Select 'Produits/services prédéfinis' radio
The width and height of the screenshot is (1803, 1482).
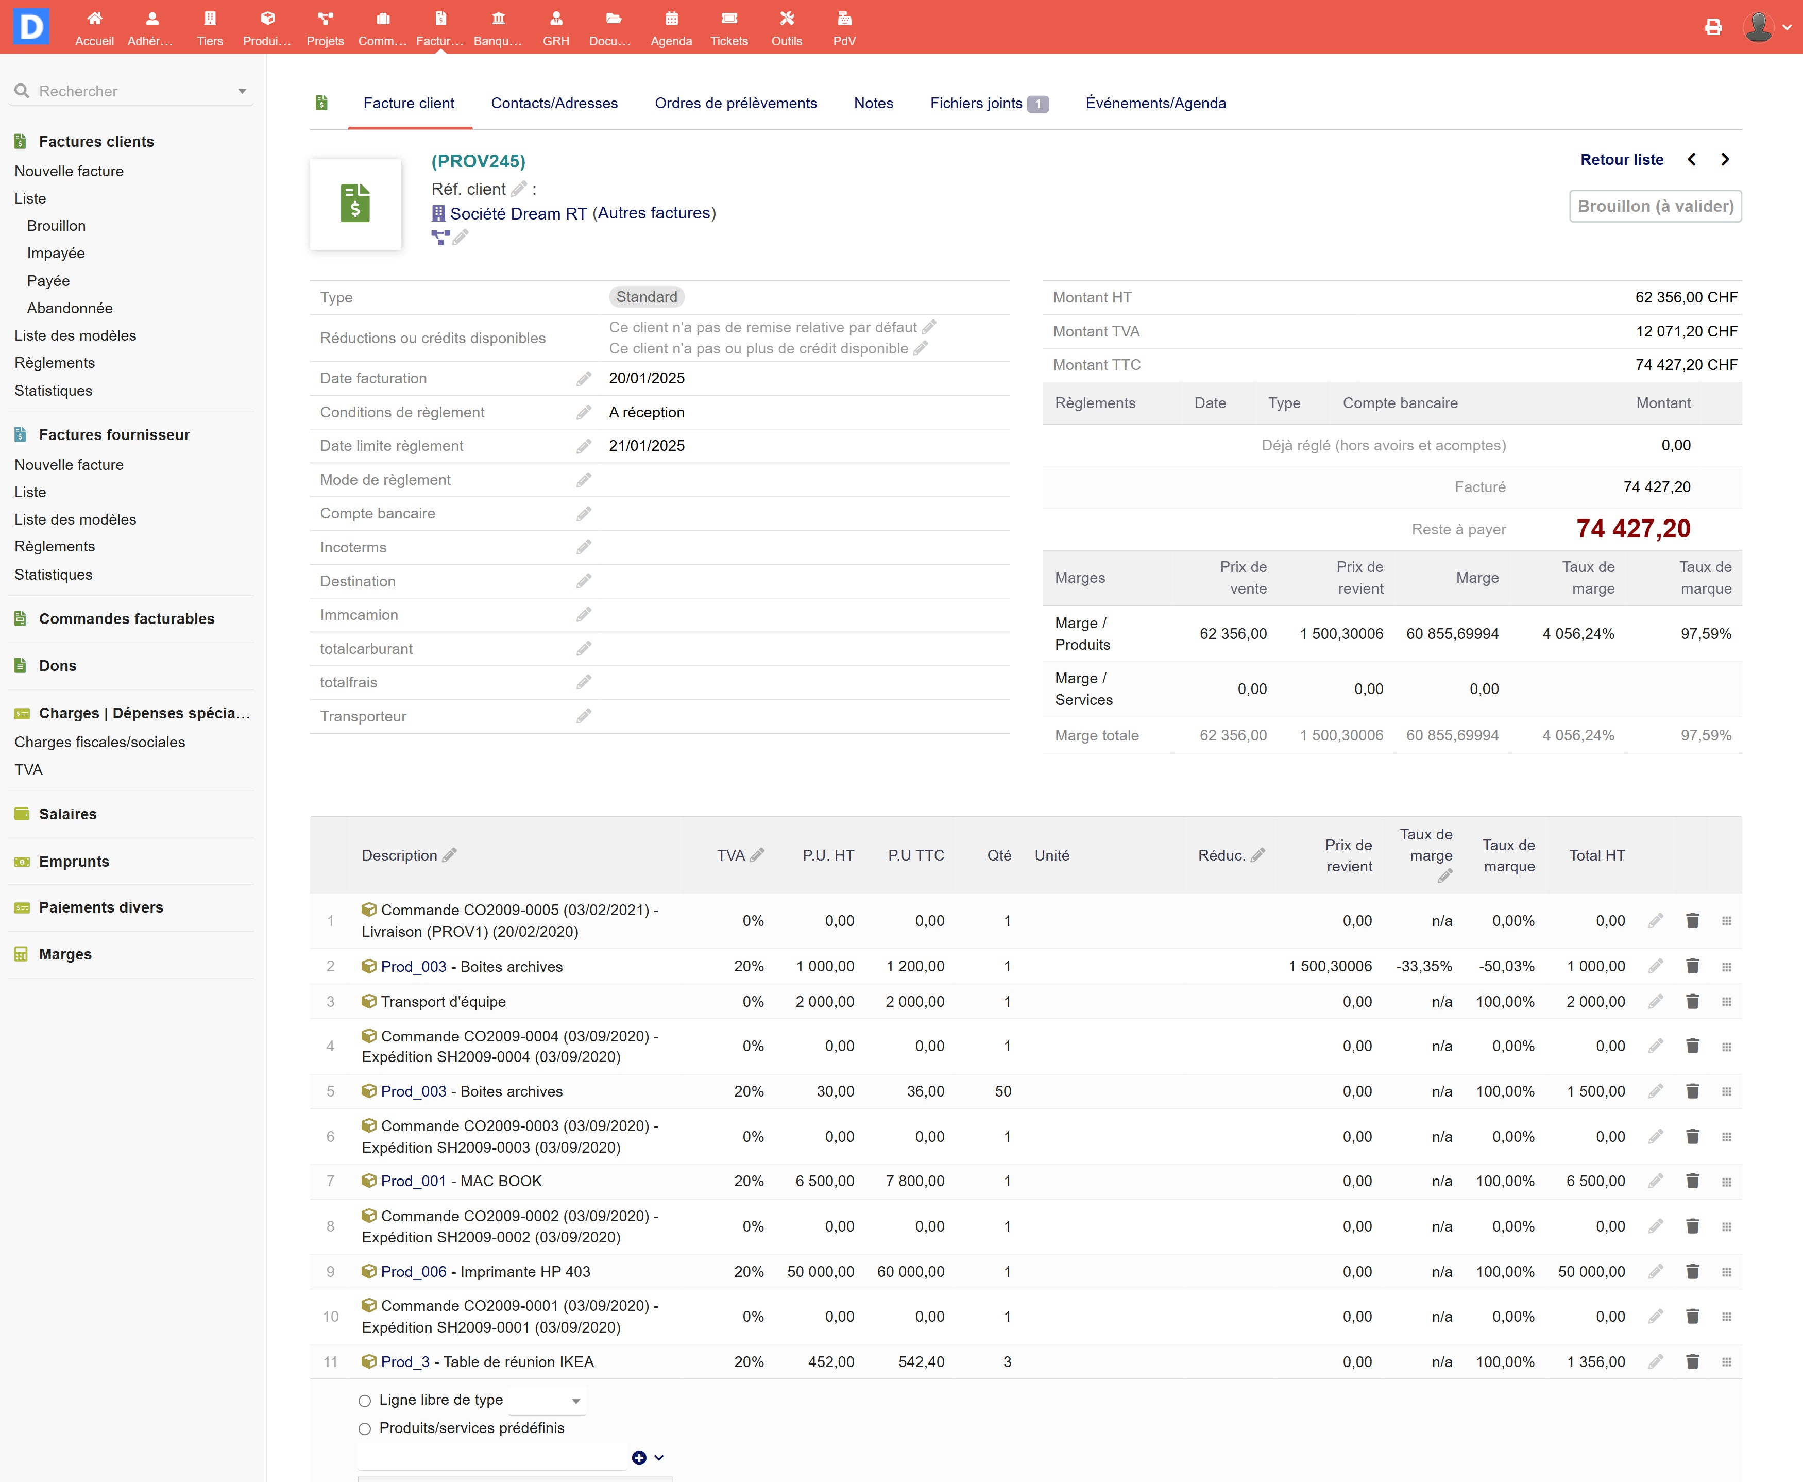point(365,1429)
